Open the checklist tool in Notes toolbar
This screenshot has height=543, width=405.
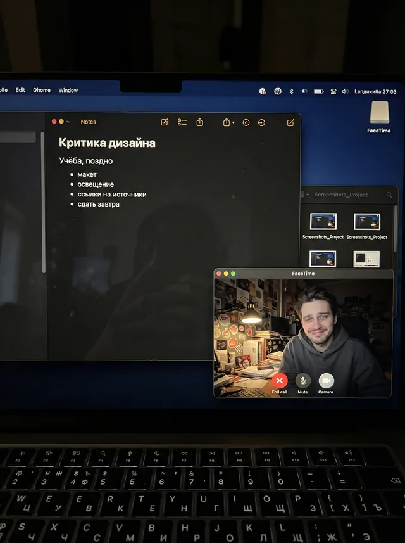(x=182, y=122)
